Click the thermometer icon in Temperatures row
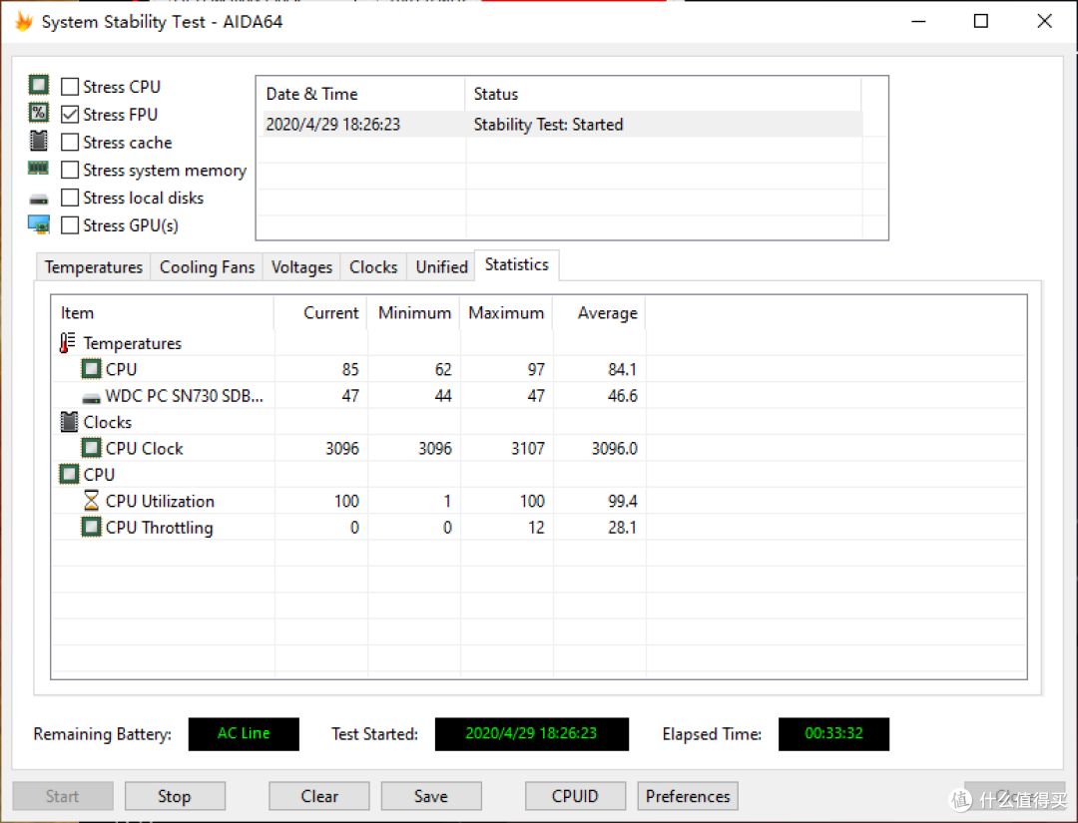Image resolution: width=1078 pixels, height=823 pixels. coord(68,343)
